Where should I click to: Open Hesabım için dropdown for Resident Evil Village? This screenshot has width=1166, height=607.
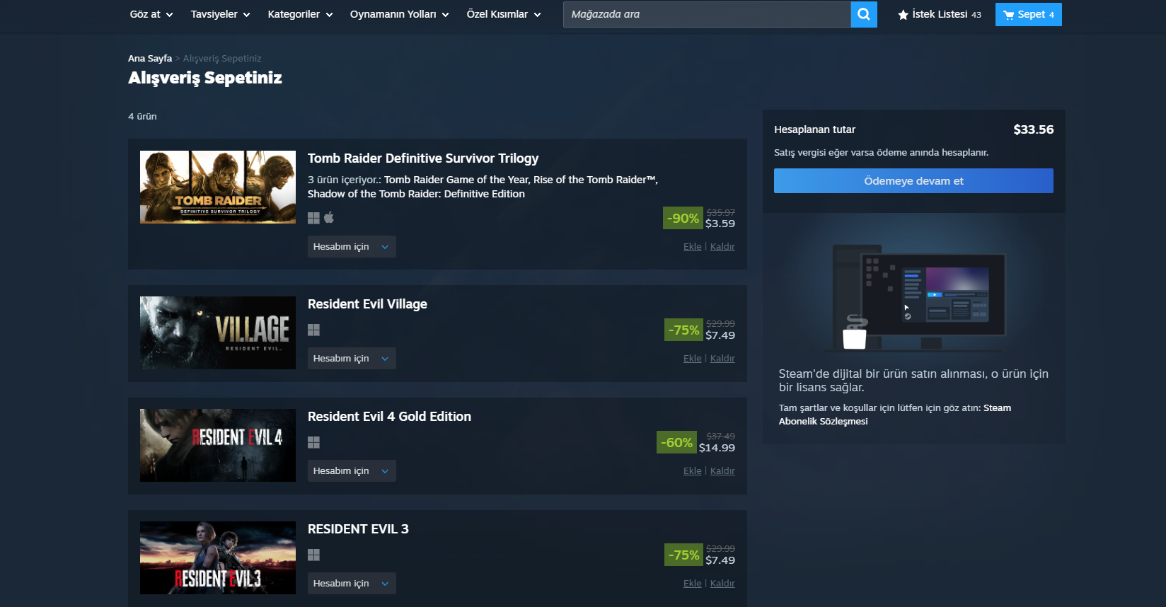352,359
